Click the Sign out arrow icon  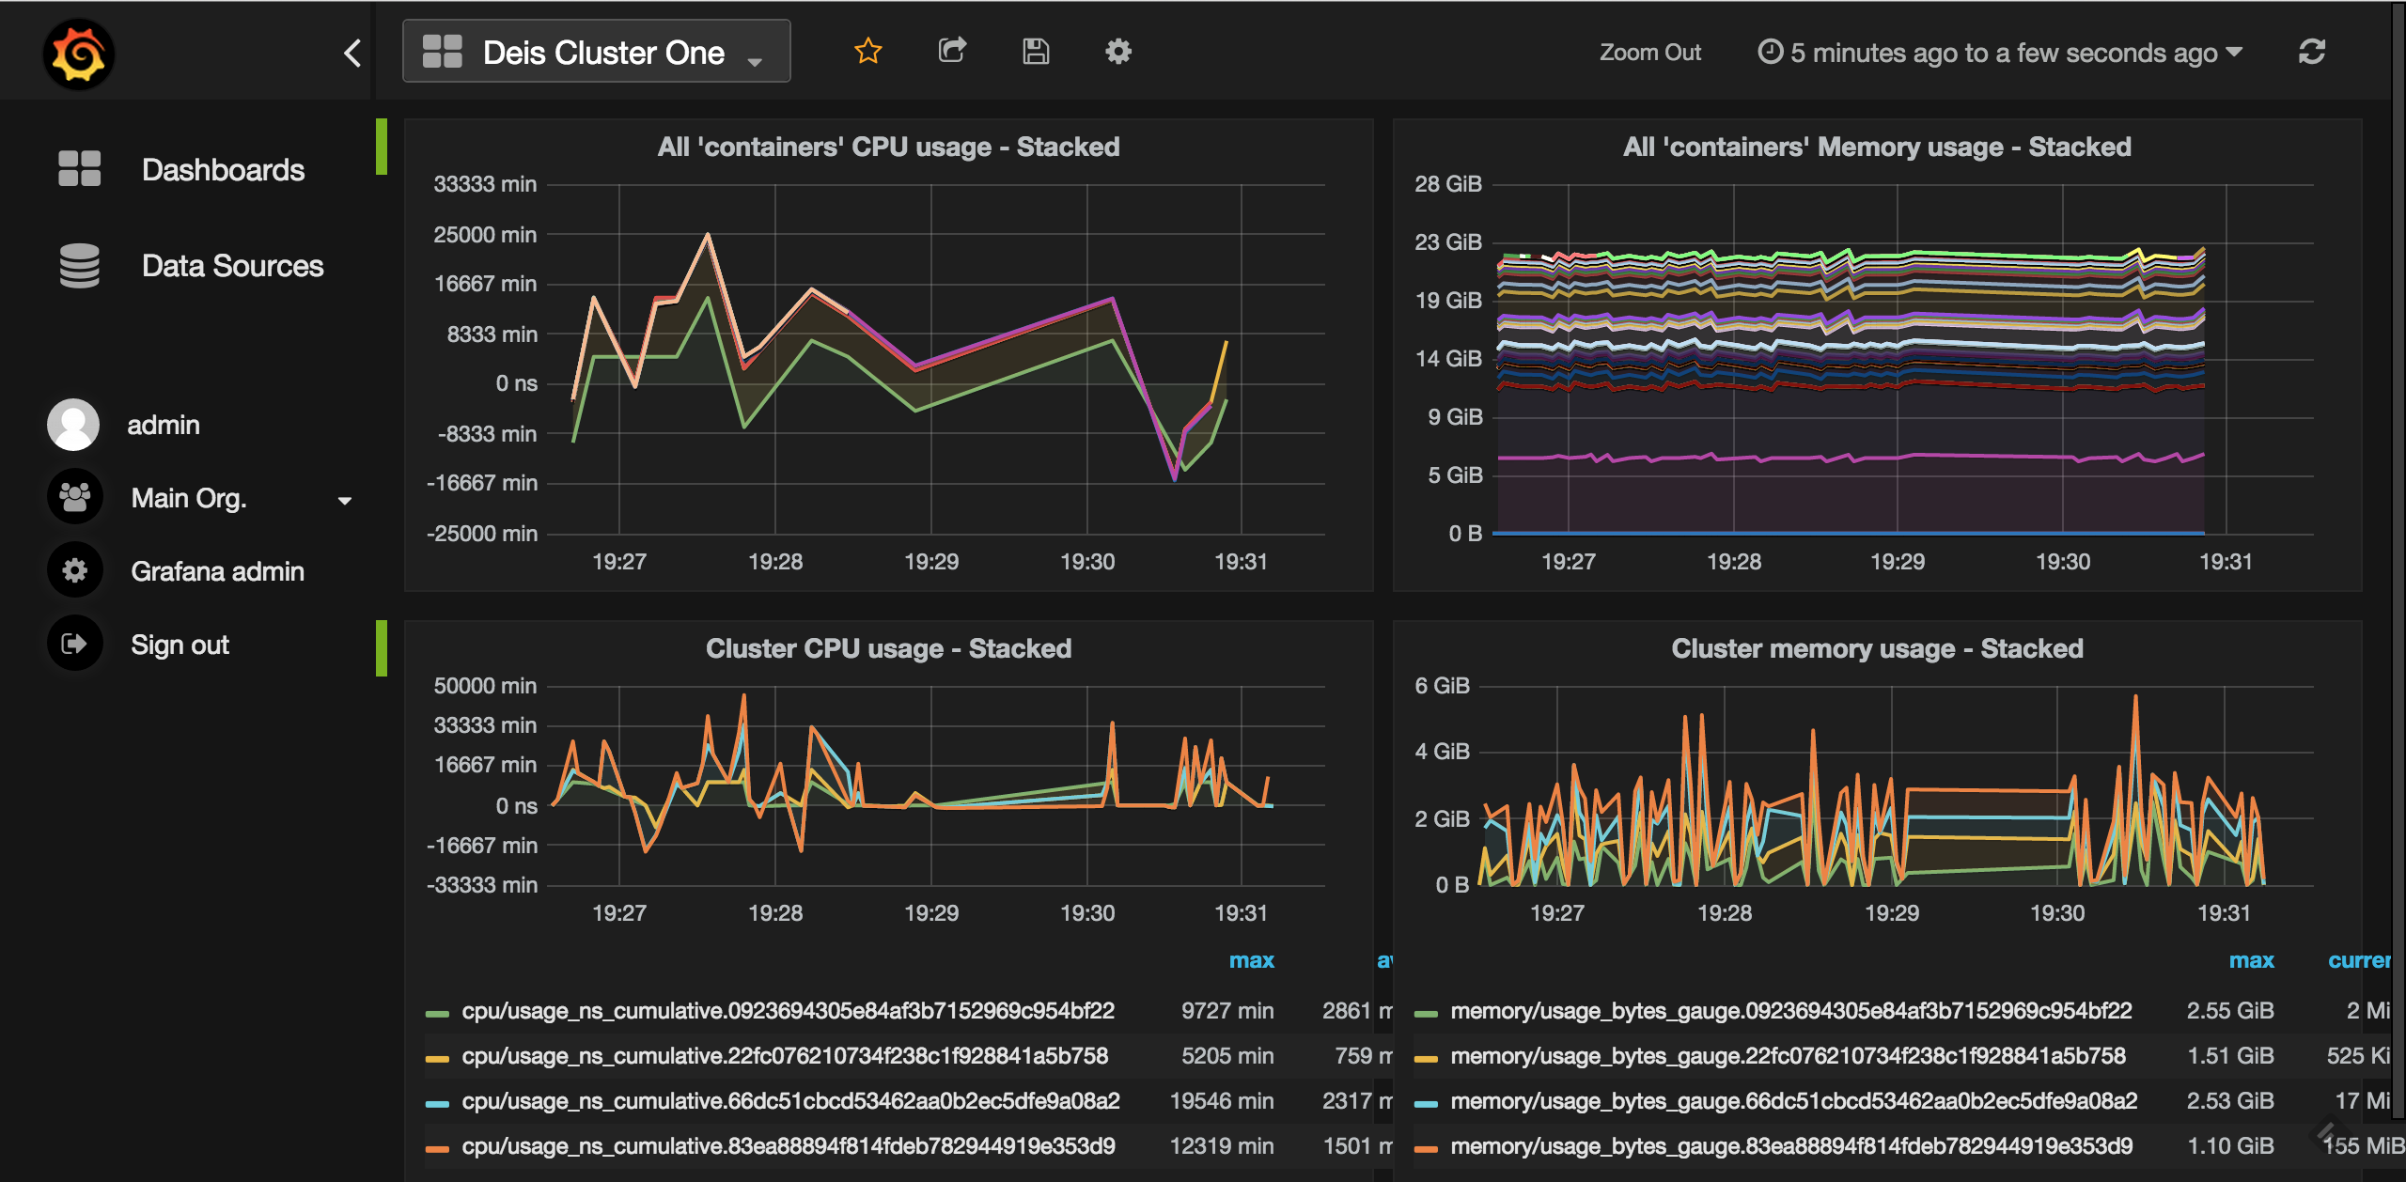[x=74, y=644]
